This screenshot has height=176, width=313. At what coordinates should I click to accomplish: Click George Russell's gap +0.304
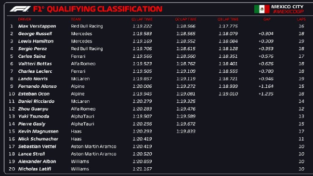pyautogui.click(x=266, y=34)
